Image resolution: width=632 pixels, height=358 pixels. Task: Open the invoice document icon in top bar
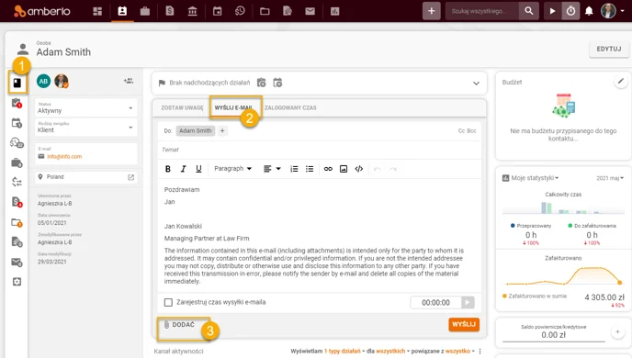(x=170, y=11)
